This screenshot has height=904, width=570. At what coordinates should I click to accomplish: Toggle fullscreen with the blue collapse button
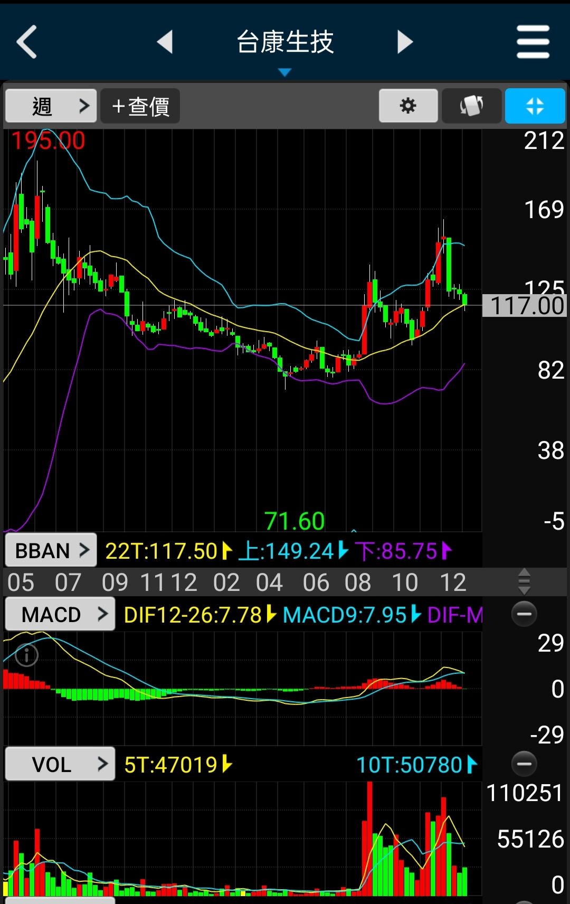pyautogui.click(x=535, y=106)
